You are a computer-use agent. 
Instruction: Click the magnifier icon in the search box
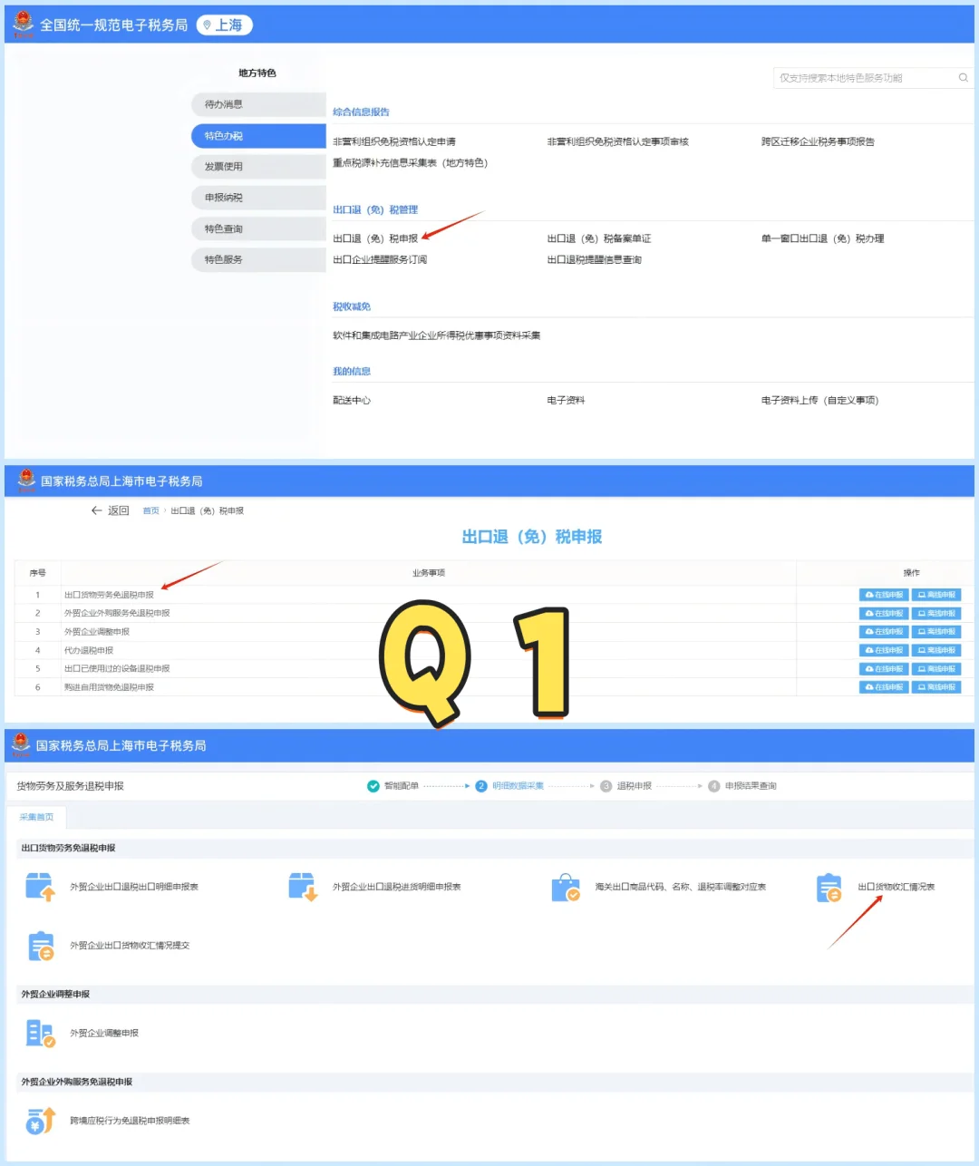pos(963,78)
